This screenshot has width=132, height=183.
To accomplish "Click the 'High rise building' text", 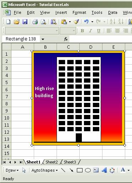I will pyautogui.click(x=44, y=92).
